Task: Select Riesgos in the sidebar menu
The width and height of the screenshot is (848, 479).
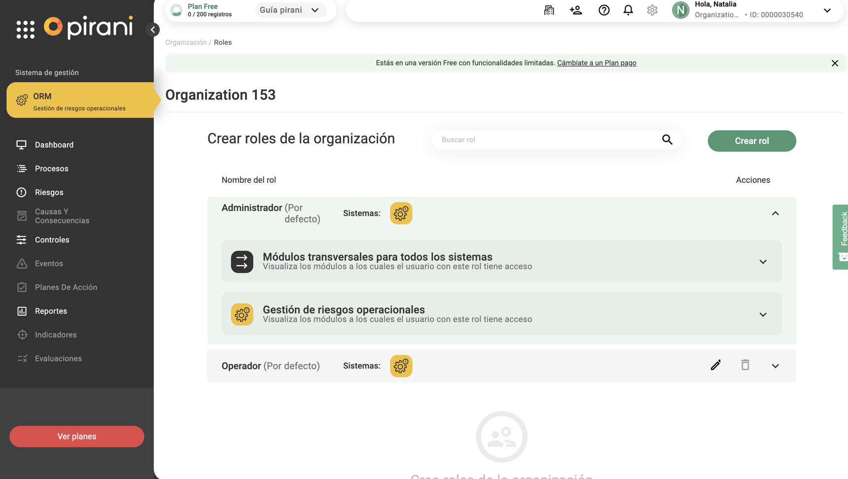Action: coord(49,192)
